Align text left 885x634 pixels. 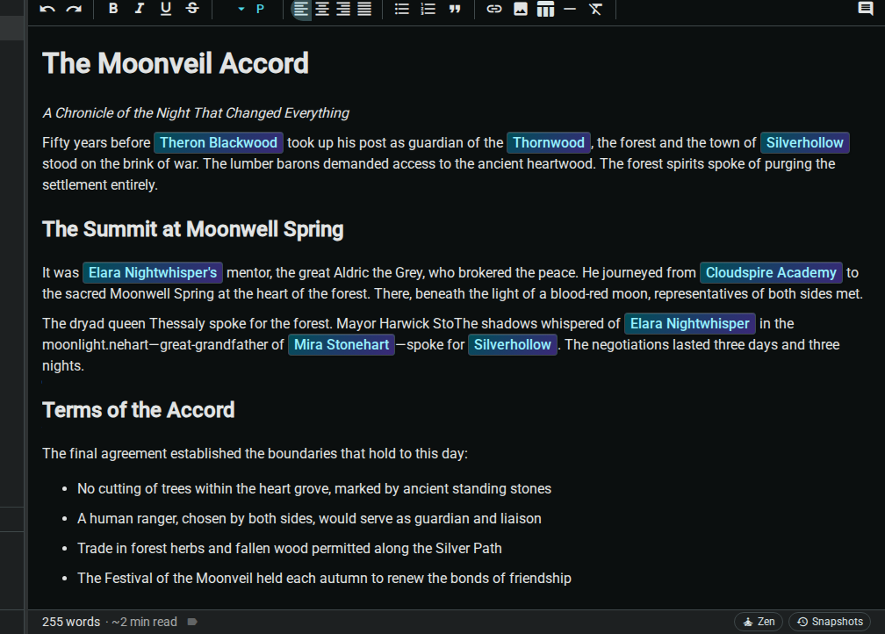pyautogui.click(x=301, y=9)
